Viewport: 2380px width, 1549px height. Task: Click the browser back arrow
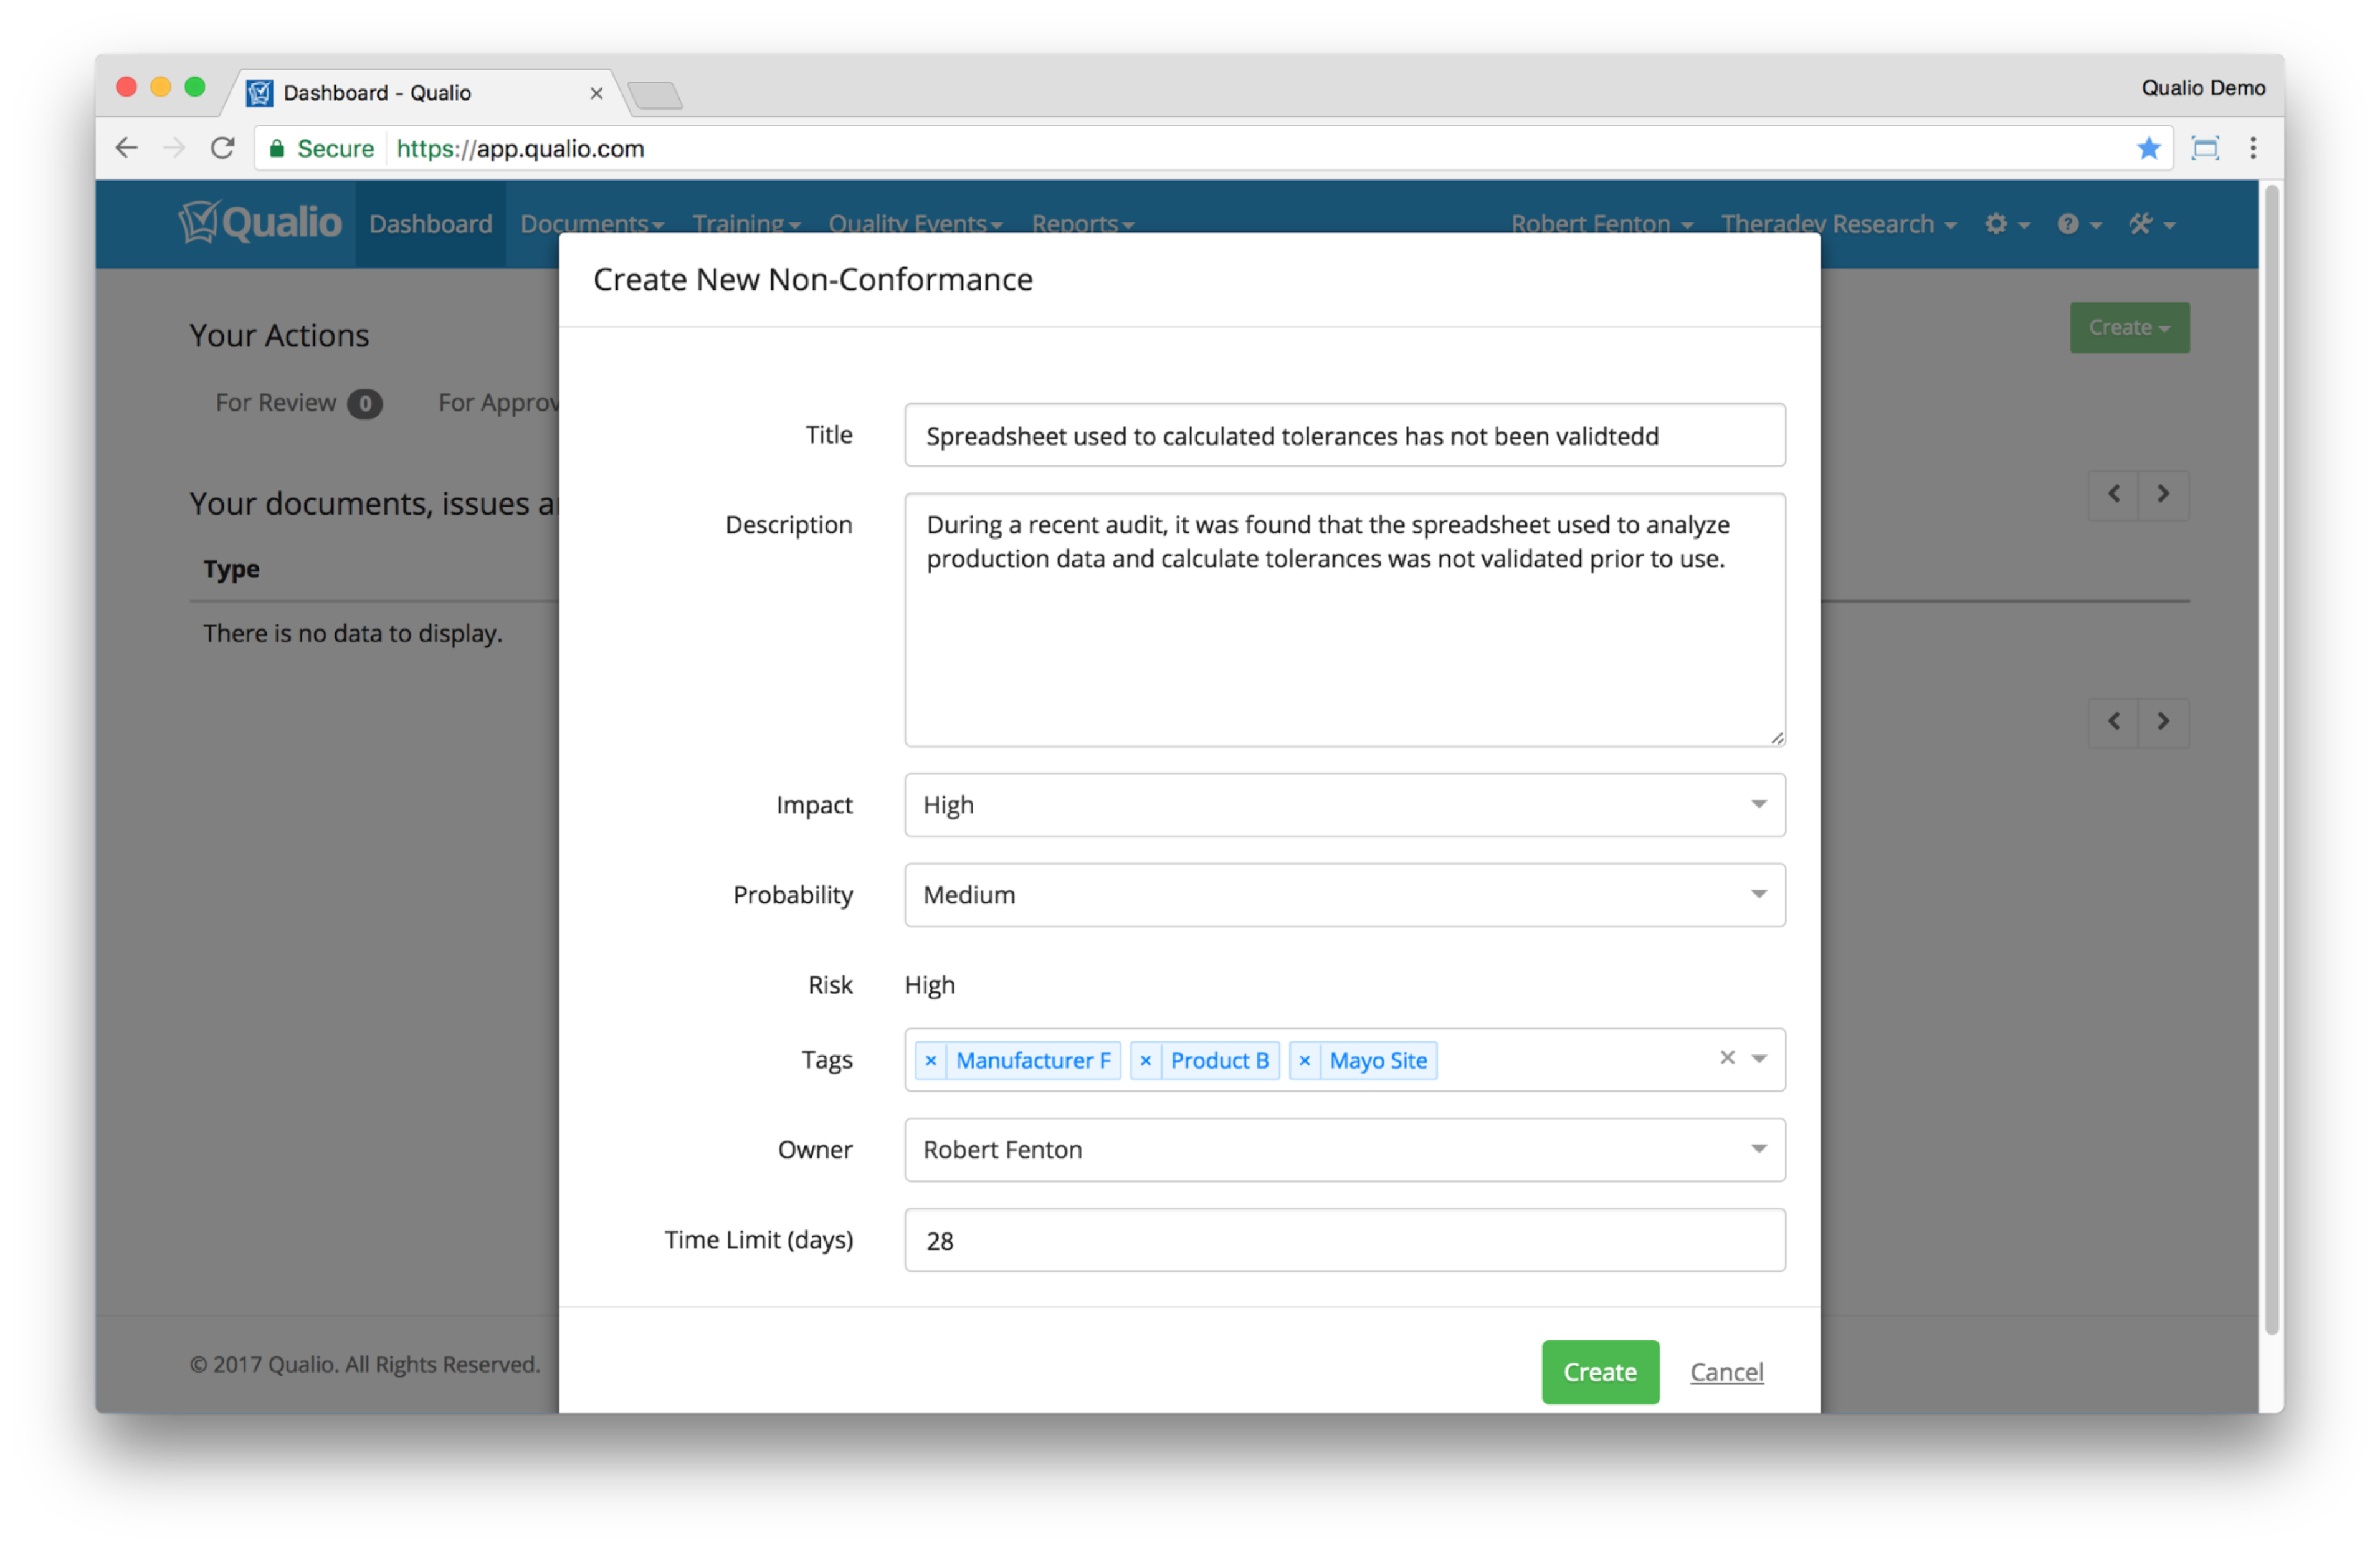[x=126, y=148]
